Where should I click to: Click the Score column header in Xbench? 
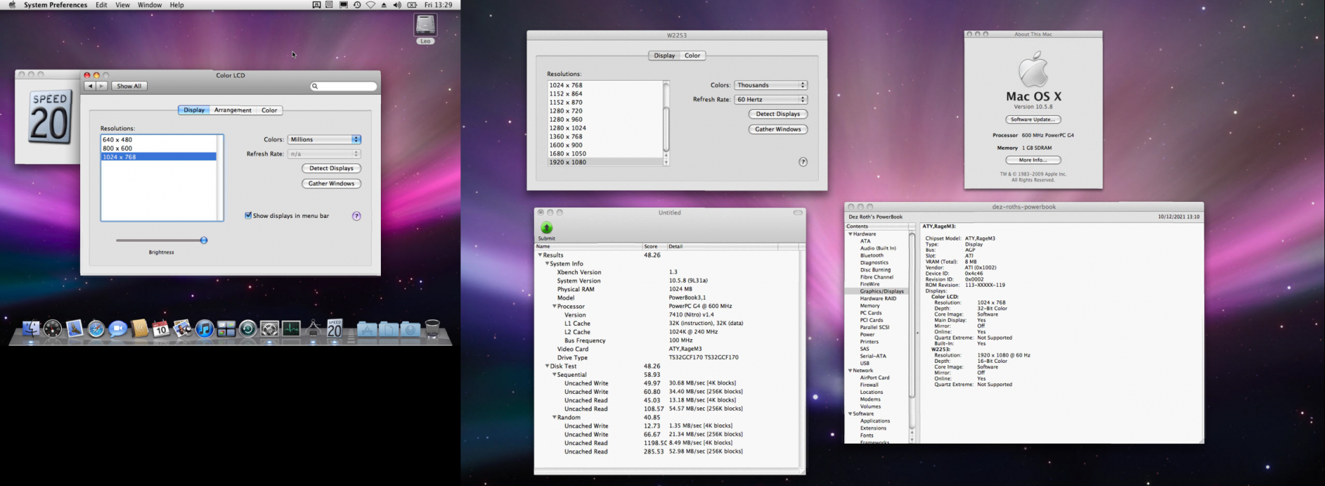[x=654, y=246]
